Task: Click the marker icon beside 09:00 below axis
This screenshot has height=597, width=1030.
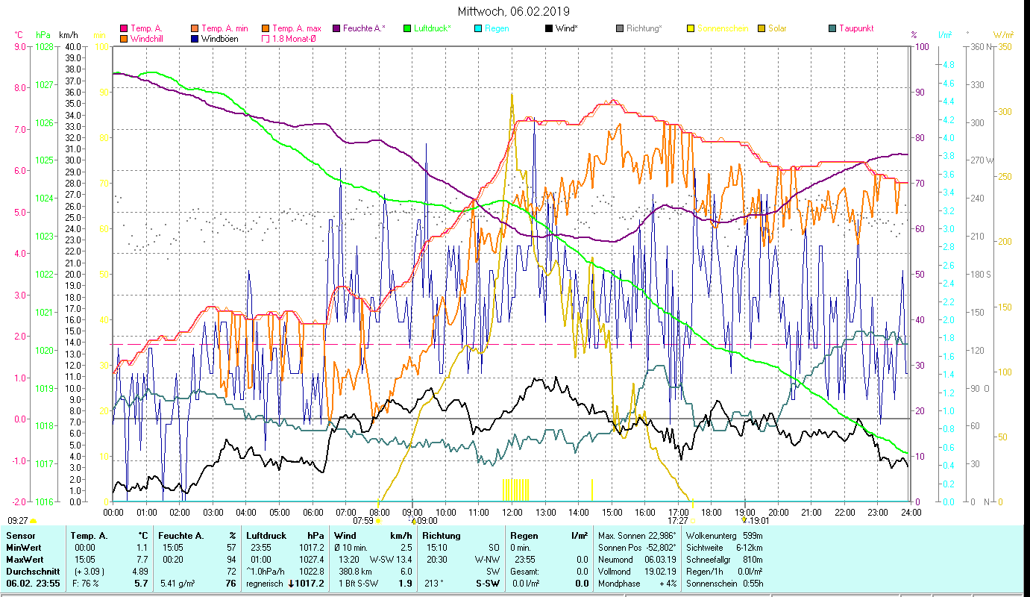Action: pos(411,520)
